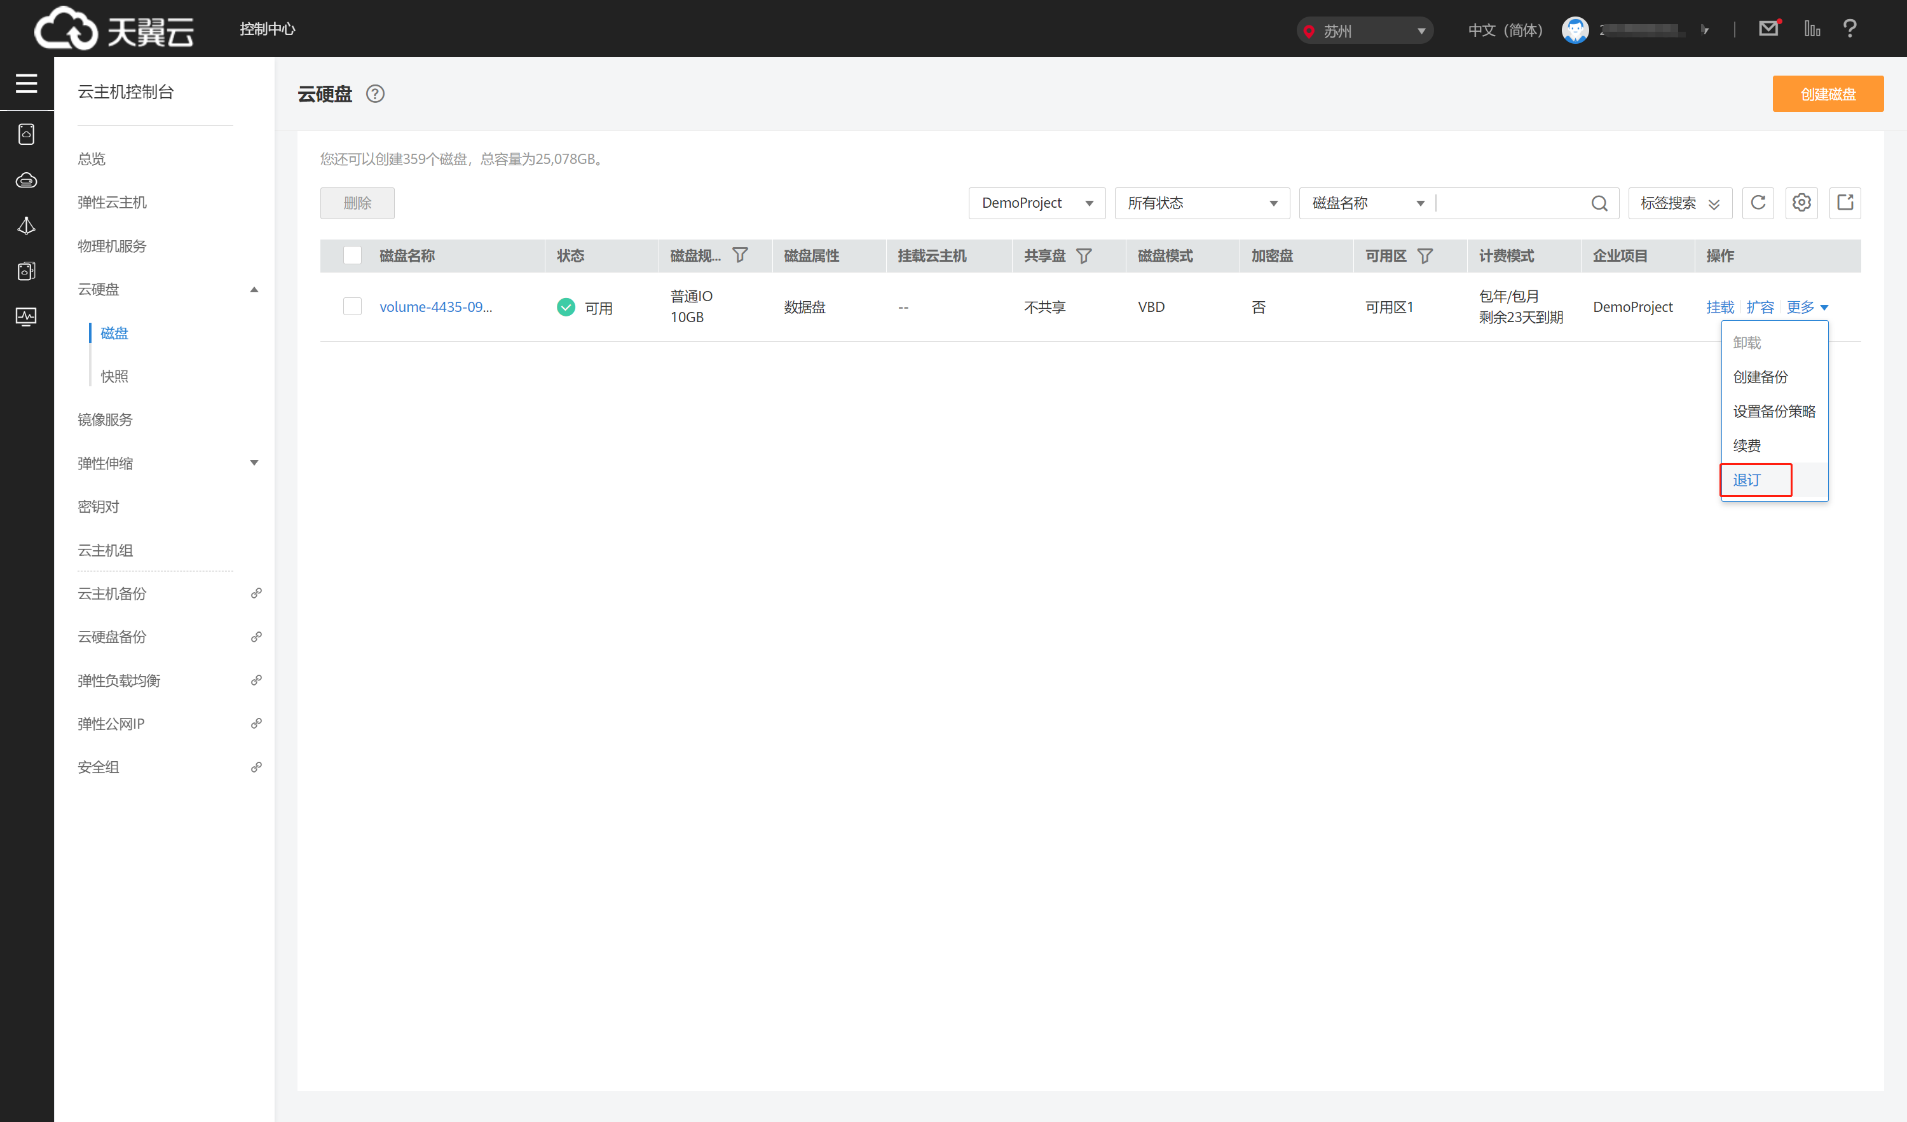Open the mail messages icon
Image resolution: width=1907 pixels, height=1122 pixels.
tap(1768, 29)
